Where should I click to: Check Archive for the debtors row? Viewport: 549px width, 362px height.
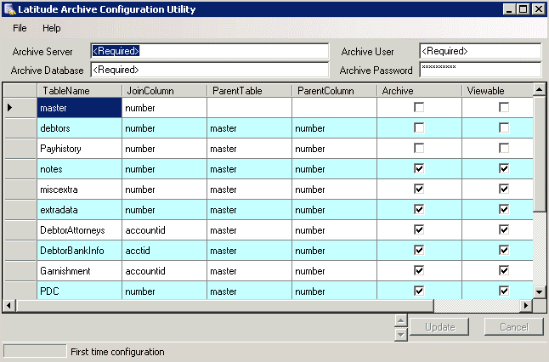tap(419, 127)
